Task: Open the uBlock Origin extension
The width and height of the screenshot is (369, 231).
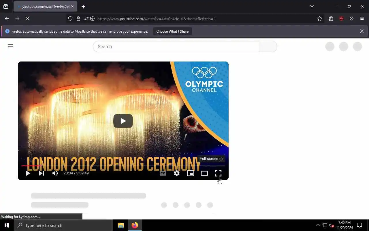Action: point(341,18)
